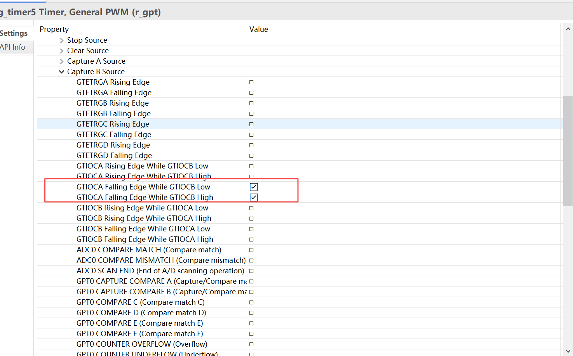Click the vertical scrollbar thumb
Screen dimensions: 573x356
(568, 151)
